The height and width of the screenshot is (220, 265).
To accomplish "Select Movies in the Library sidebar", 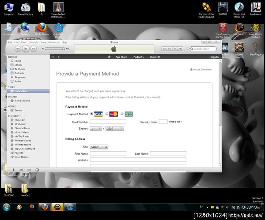I will click(x=18, y=65).
